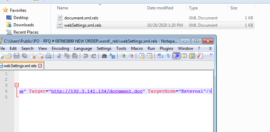
Task: Open Recent Places in the Explorer sidebar
Action: [26, 32]
